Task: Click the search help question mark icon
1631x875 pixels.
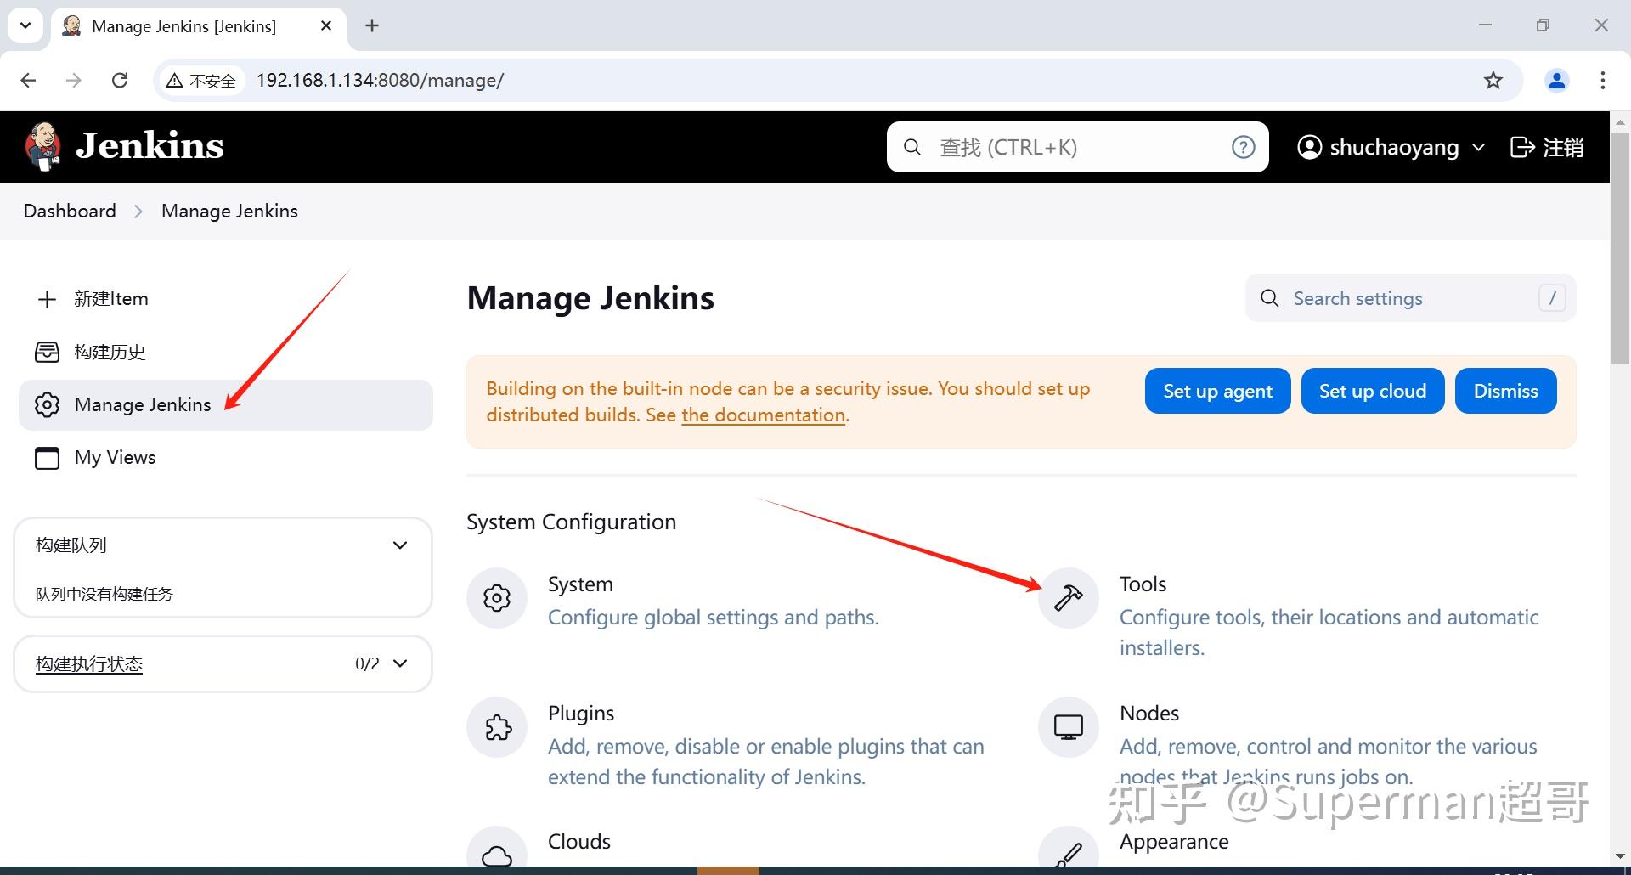Action: 1243,146
